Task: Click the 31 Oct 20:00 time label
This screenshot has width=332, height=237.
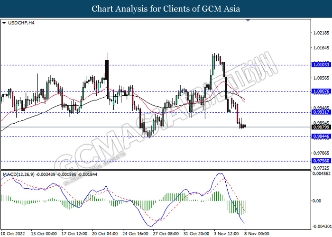Action: [196, 234]
